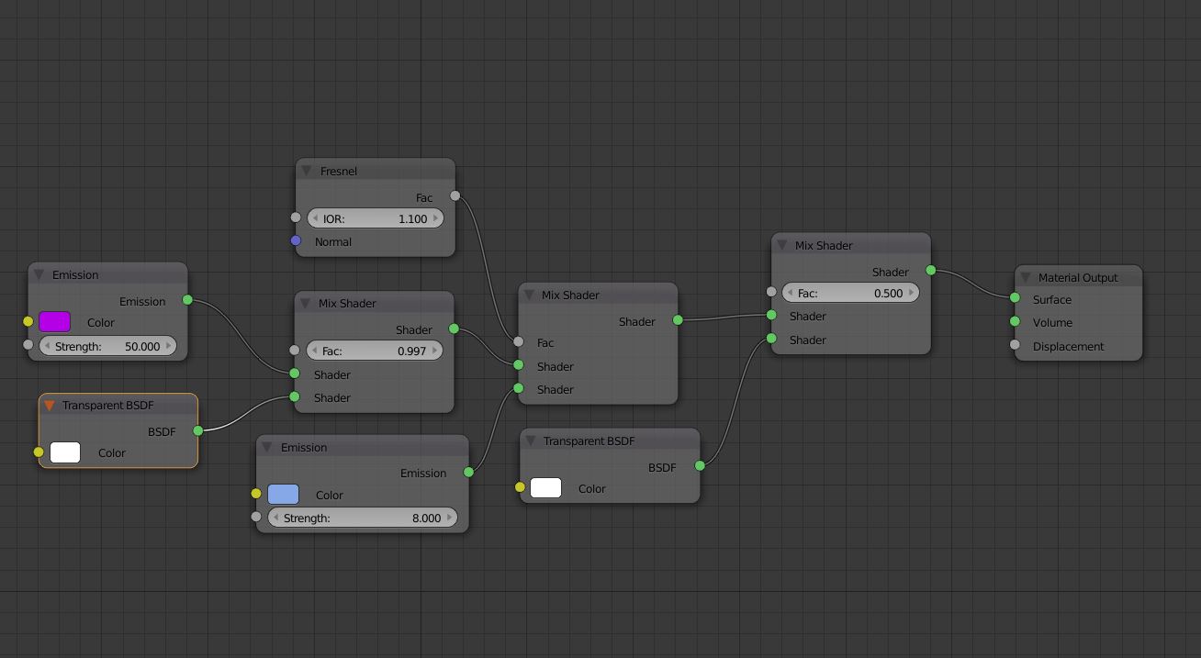Collapse the Mix Shader node with Fac 0.997
The width and height of the screenshot is (1201, 658).
[306, 303]
